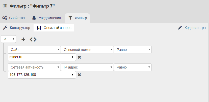This screenshot has width=209, height=102.
Task: Delete the 108.177.126.108 condition row
Action: coord(79,75)
